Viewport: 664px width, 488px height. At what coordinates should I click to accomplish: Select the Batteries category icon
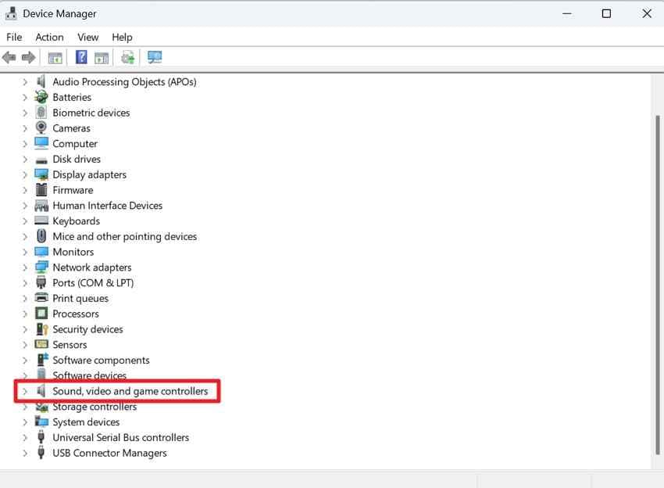[x=41, y=97]
